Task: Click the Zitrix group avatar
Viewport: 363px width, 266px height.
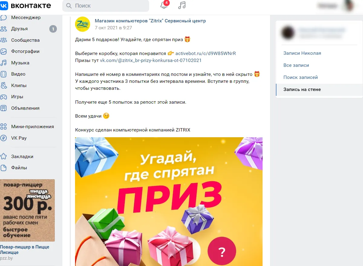Action: point(83,24)
